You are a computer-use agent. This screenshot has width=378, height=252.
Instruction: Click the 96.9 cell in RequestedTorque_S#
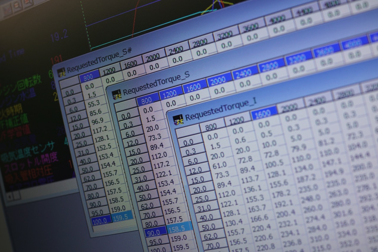point(97,121)
